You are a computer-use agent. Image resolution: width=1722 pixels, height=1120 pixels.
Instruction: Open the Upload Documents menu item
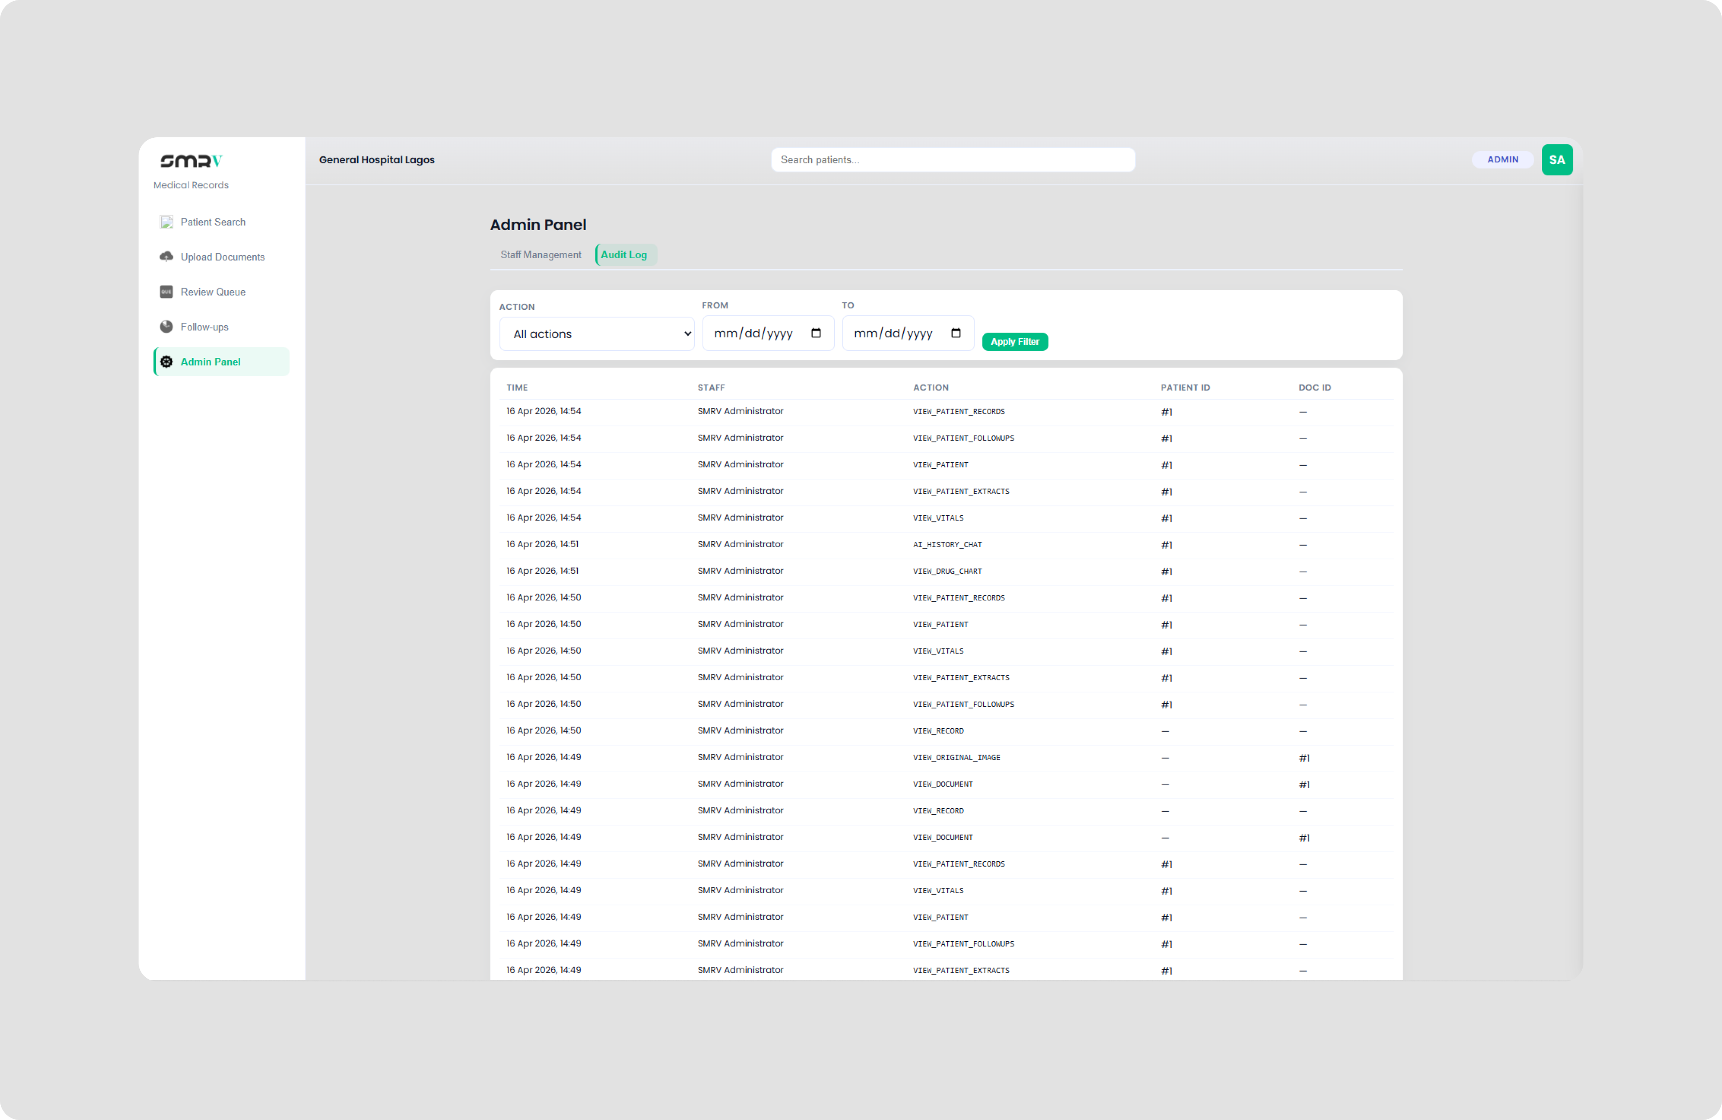(x=222, y=257)
